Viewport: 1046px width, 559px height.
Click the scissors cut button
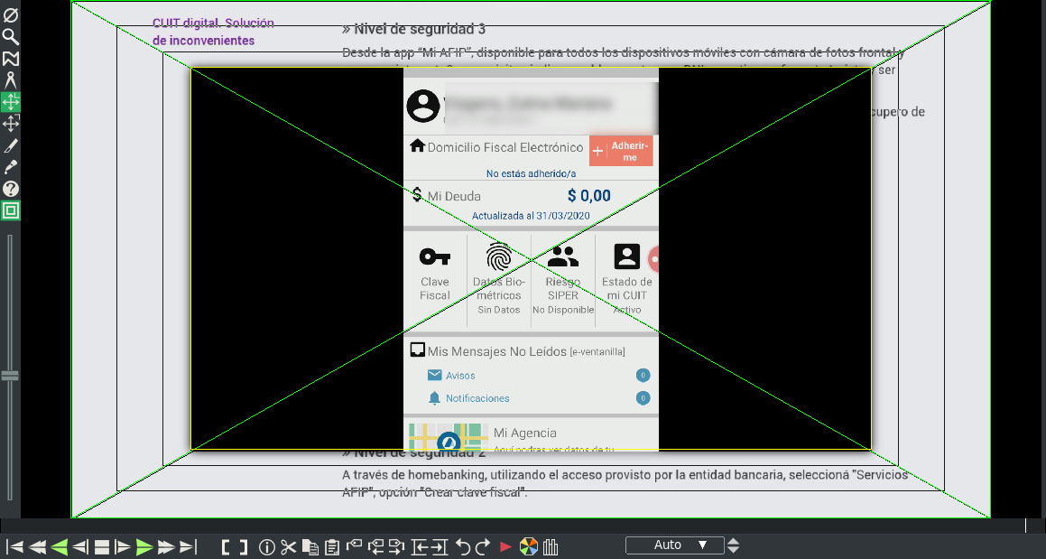click(288, 546)
